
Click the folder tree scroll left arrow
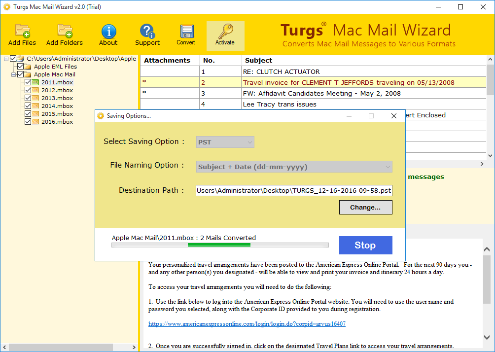click(4, 347)
